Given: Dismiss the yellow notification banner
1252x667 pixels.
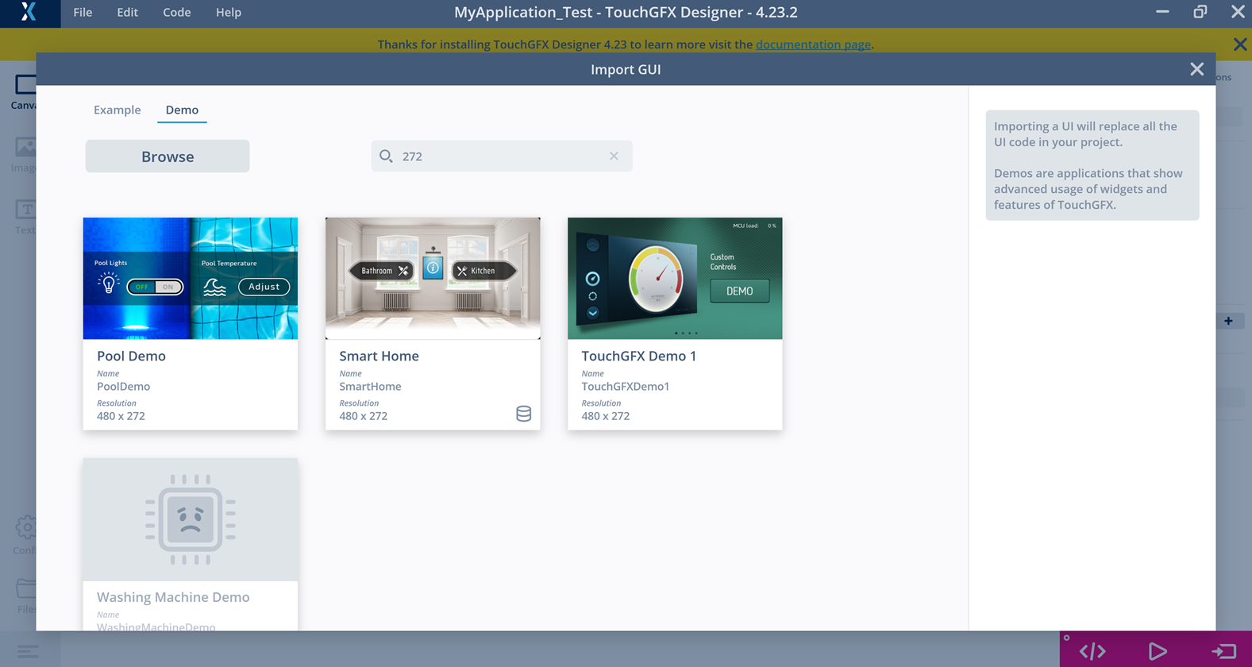Looking at the screenshot, I should (1240, 44).
